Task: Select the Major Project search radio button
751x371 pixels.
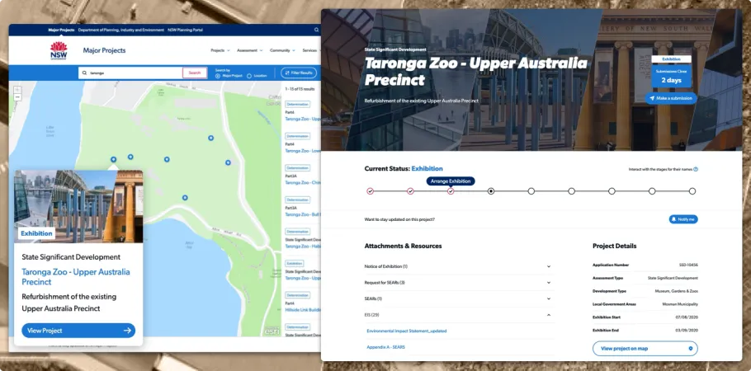Action: [x=218, y=76]
